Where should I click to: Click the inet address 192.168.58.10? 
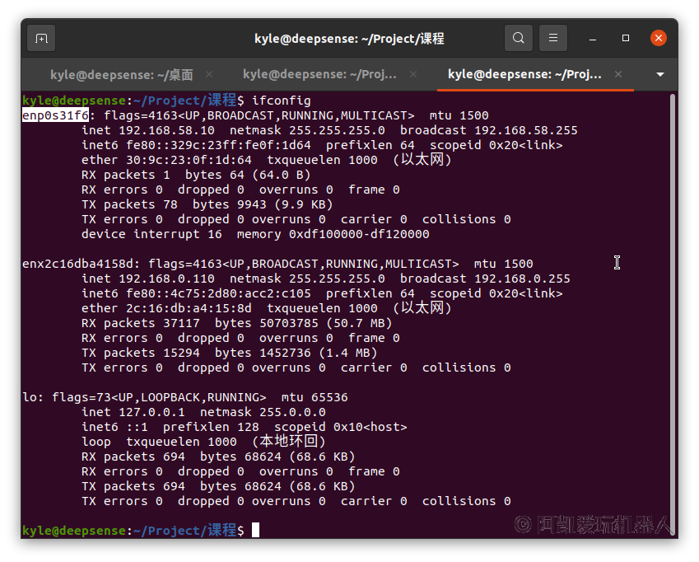[x=163, y=130]
